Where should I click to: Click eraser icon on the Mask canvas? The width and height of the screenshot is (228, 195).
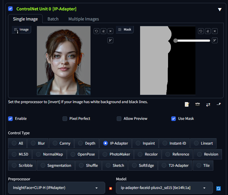point(208,31)
